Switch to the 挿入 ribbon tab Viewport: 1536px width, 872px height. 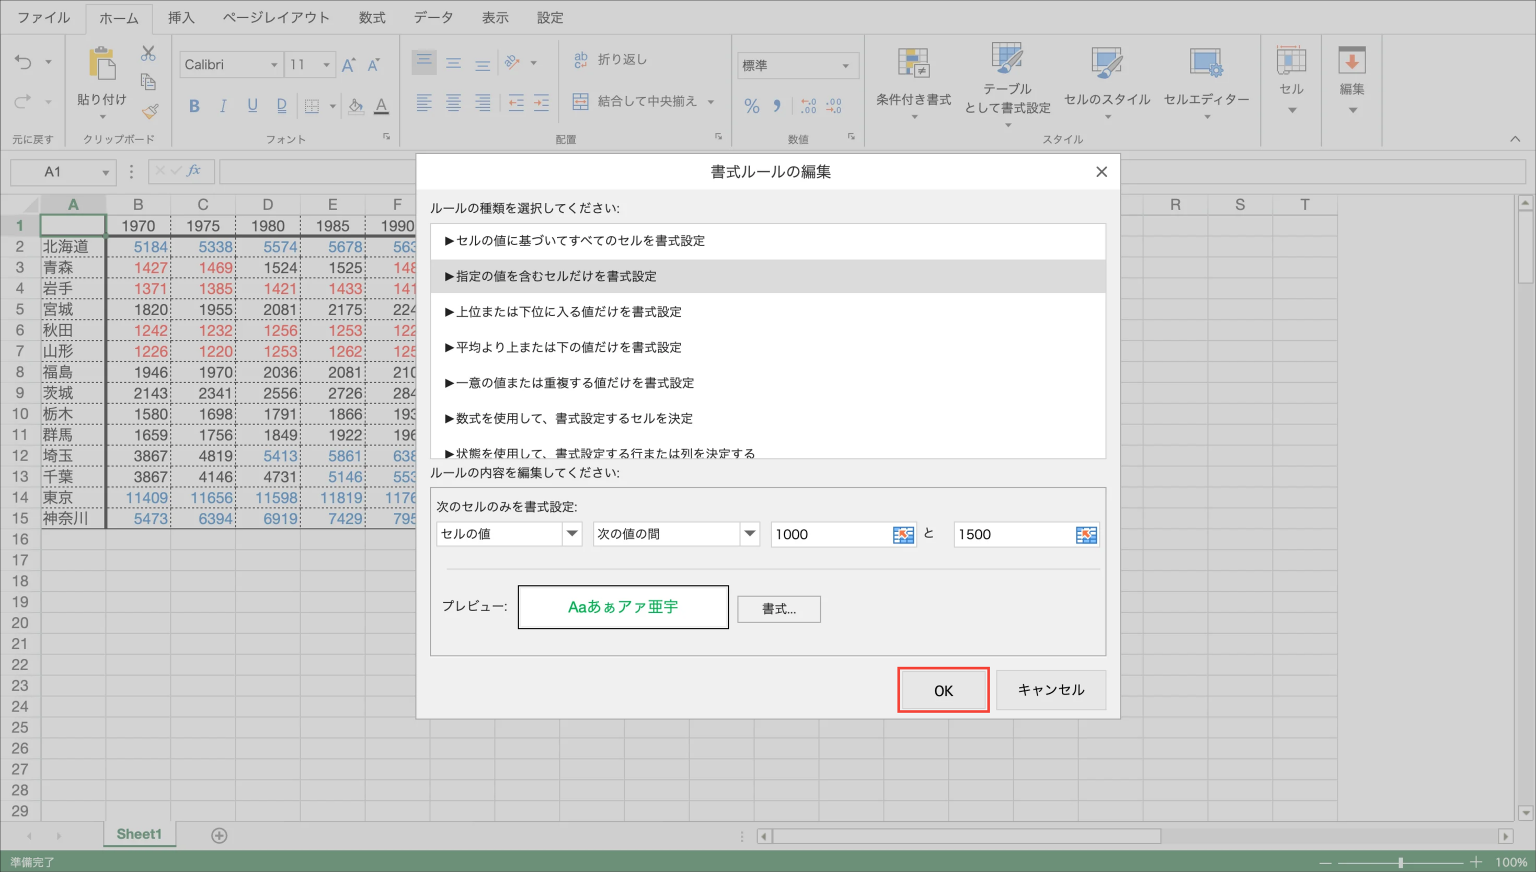(x=181, y=17)
